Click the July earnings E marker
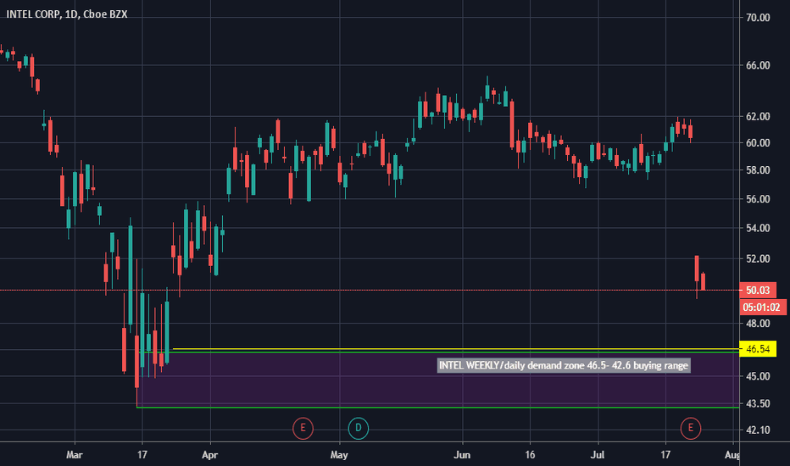 (x=690, y=428)
